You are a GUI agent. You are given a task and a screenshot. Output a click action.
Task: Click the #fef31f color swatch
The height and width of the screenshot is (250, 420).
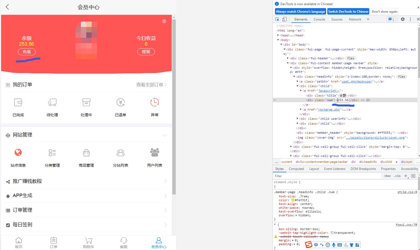(293, 200)
